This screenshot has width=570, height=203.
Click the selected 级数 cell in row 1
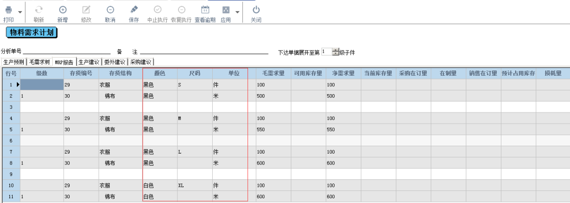click(x=42, y=85)
